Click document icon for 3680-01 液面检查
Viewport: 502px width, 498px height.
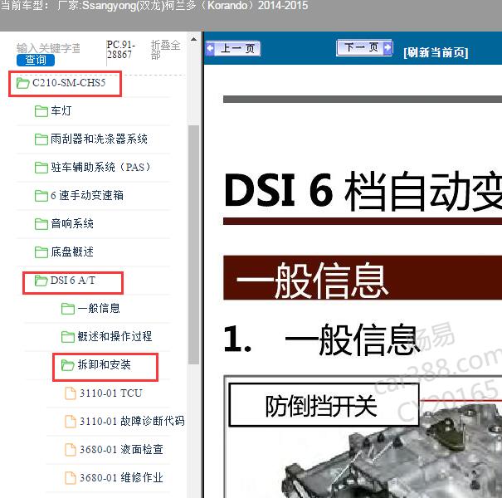coord(71,450)
